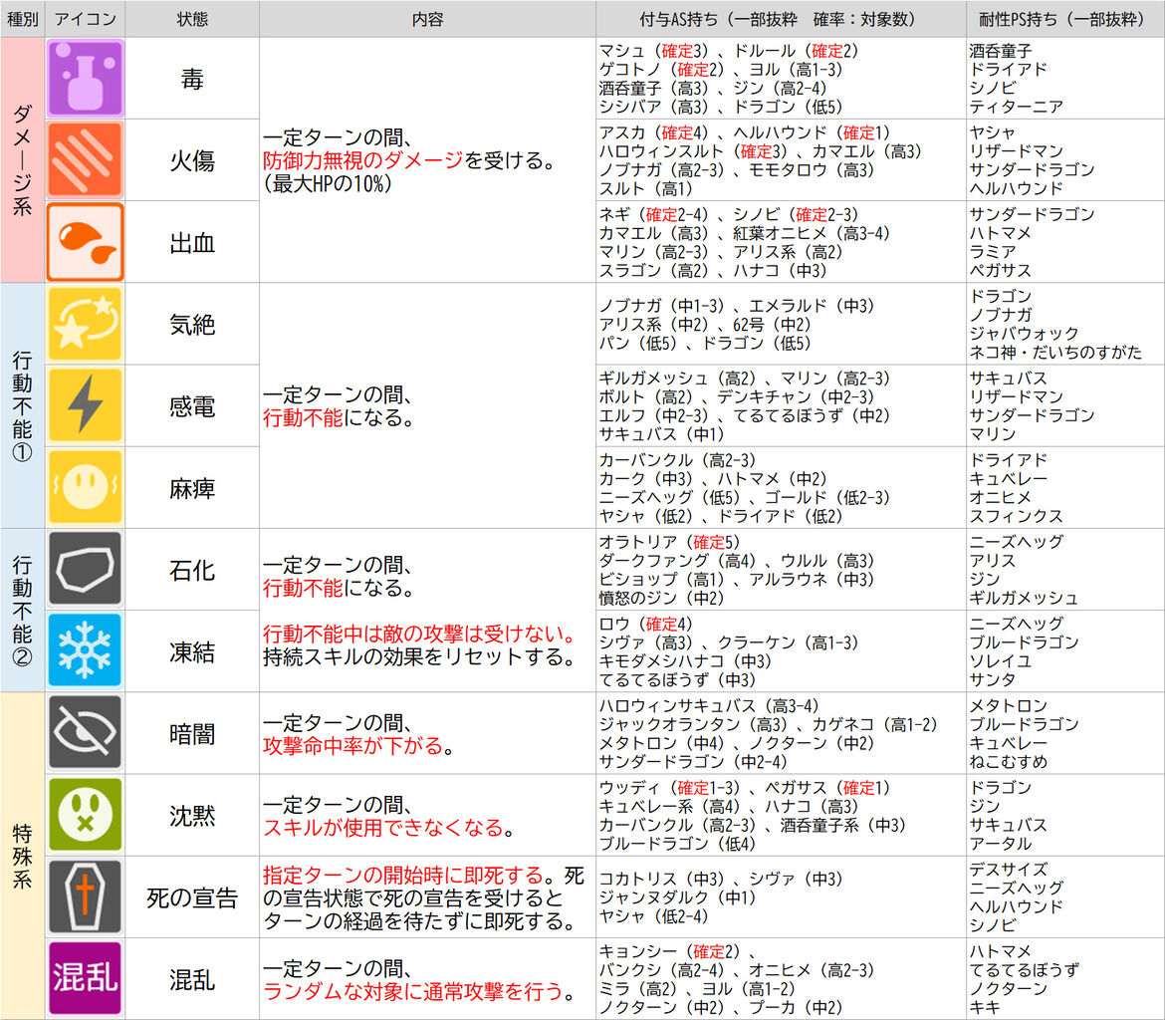Select the magenta 混乱 confusion icon
Image resolution: width=1165 pixels, height=1020 pixels.
coord(86,978)
